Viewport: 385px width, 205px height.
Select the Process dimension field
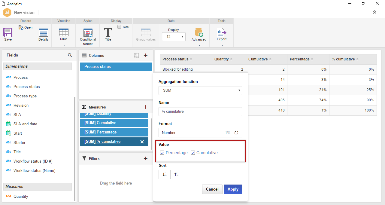point(21,77)
